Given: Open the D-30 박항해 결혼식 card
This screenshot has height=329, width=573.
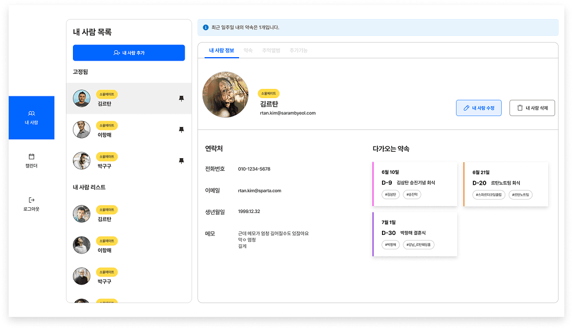Looking at the screenshot, I should pyautogui.click(x=415, y=233).
